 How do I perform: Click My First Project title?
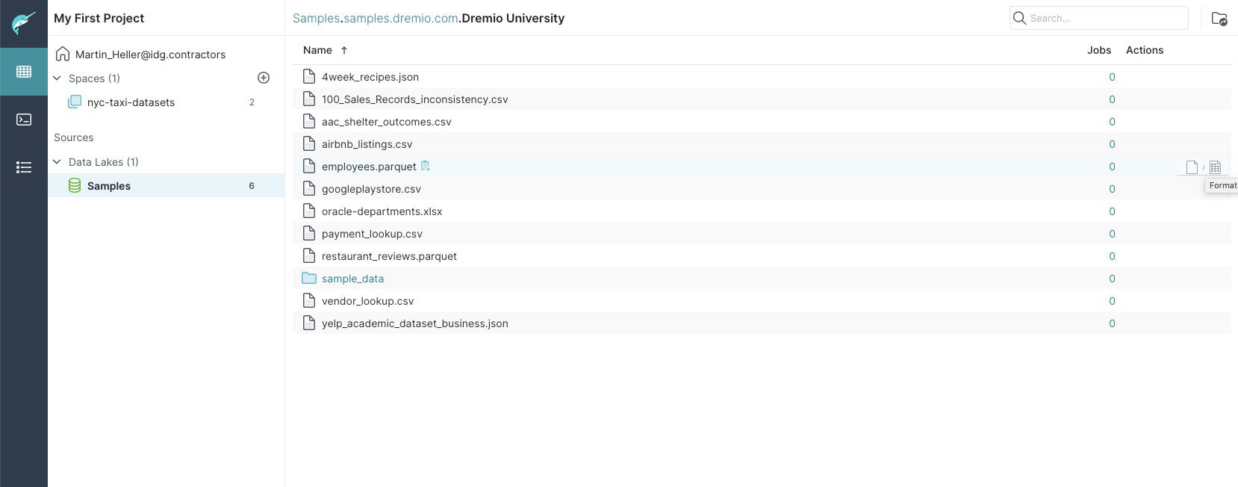99,18
